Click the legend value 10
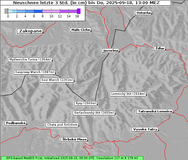The height and width of the screenshot is (160, 188). click(51, 16)
